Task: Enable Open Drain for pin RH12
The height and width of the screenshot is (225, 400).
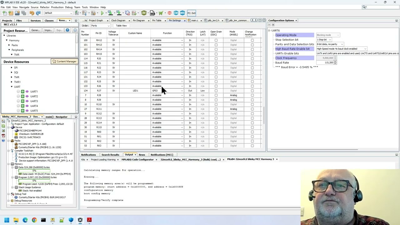Action: [216, 40]
